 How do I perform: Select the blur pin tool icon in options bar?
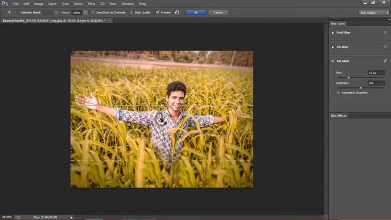[x=9, y=12]
